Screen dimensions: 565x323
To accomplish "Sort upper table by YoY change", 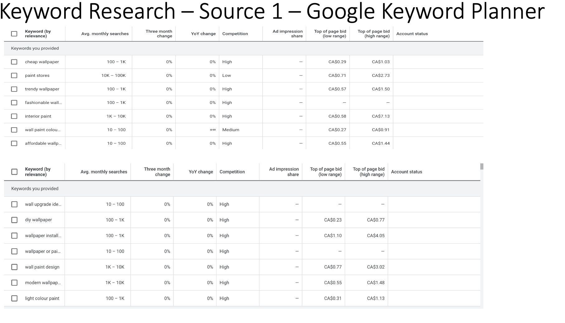I will click(x=203, y=34).
